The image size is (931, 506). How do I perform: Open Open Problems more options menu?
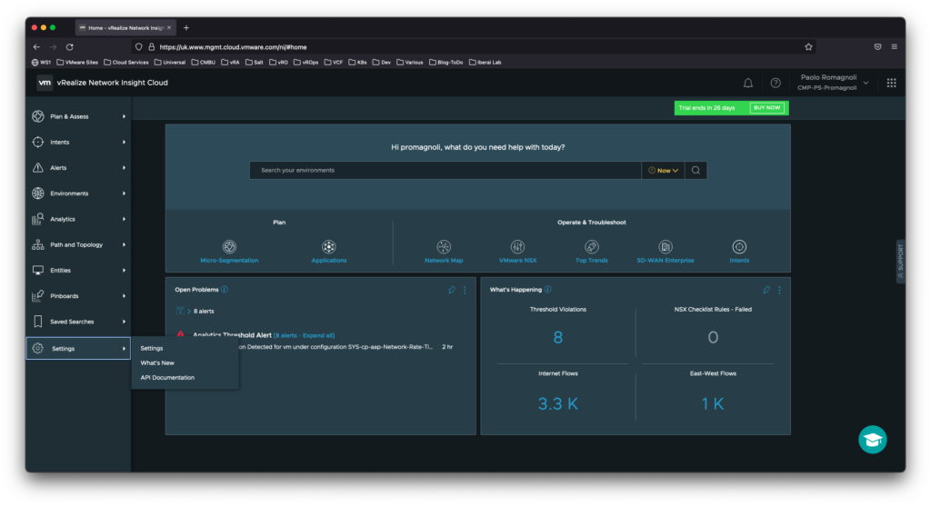[465, 290]
